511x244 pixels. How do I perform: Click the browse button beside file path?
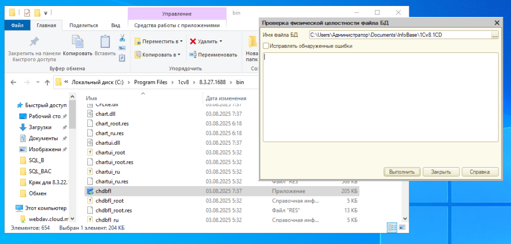pos(495,35)
